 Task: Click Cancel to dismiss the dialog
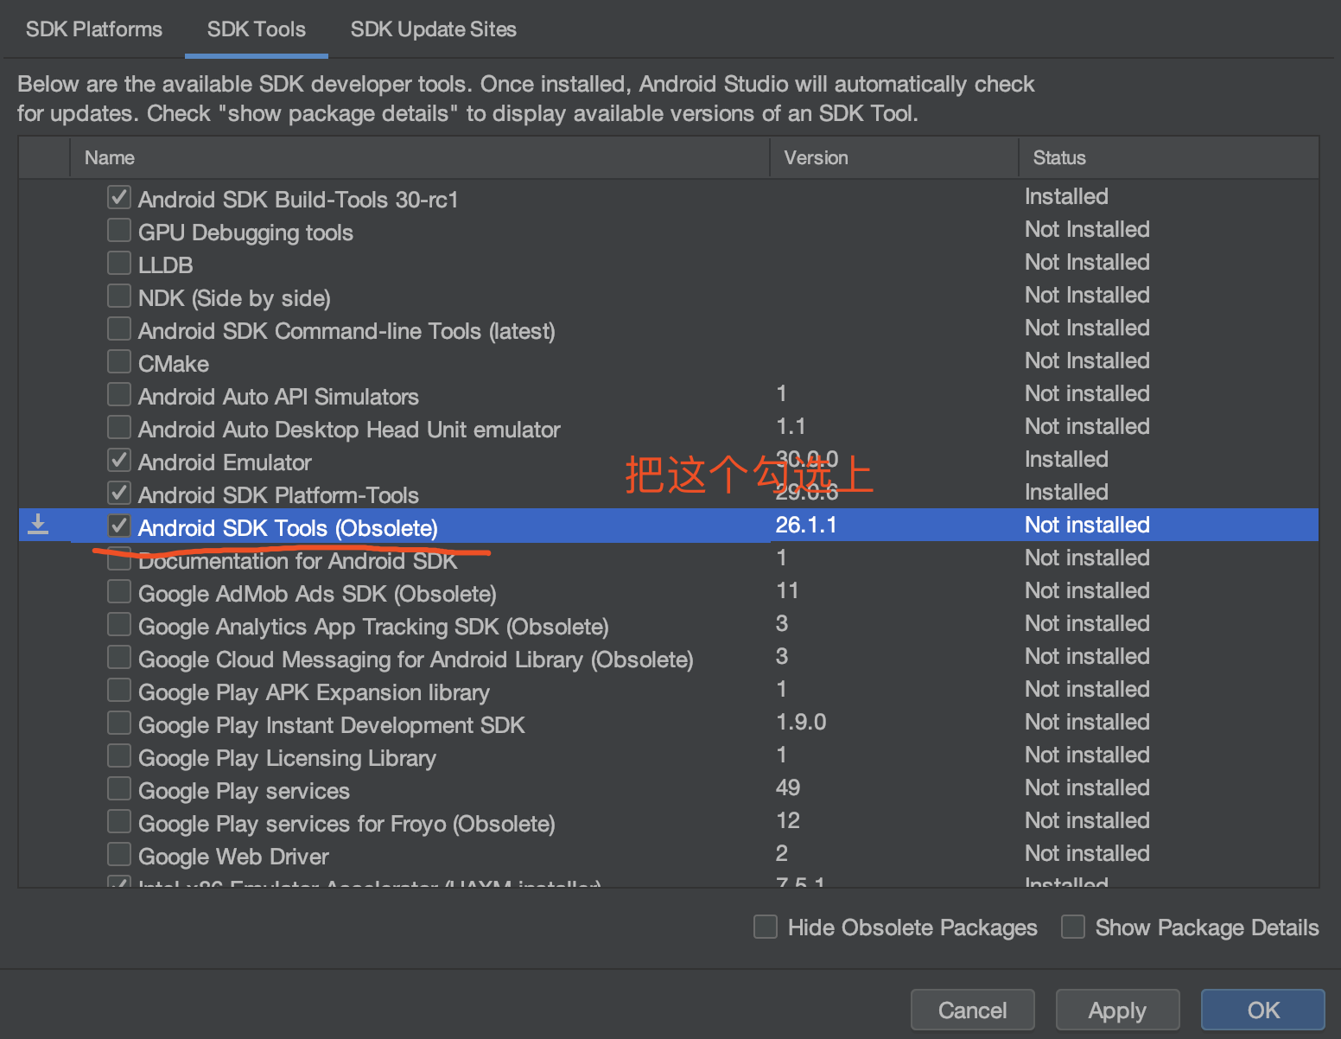(x=972, y=1010)
